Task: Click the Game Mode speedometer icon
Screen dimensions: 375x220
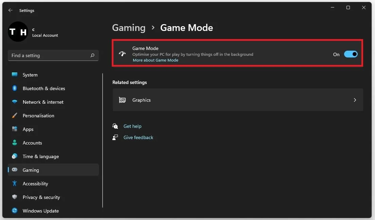Action: (122, 54)
